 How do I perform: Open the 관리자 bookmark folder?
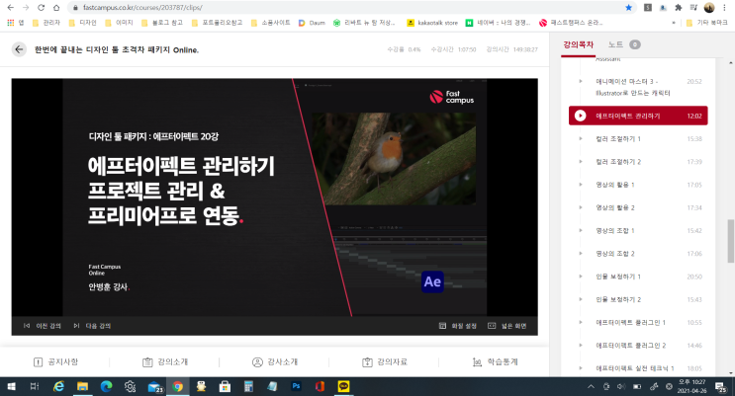pos(46,23)
